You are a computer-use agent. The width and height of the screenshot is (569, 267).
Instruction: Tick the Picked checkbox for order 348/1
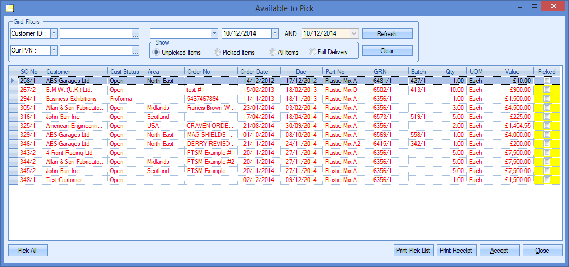point(547,180)
